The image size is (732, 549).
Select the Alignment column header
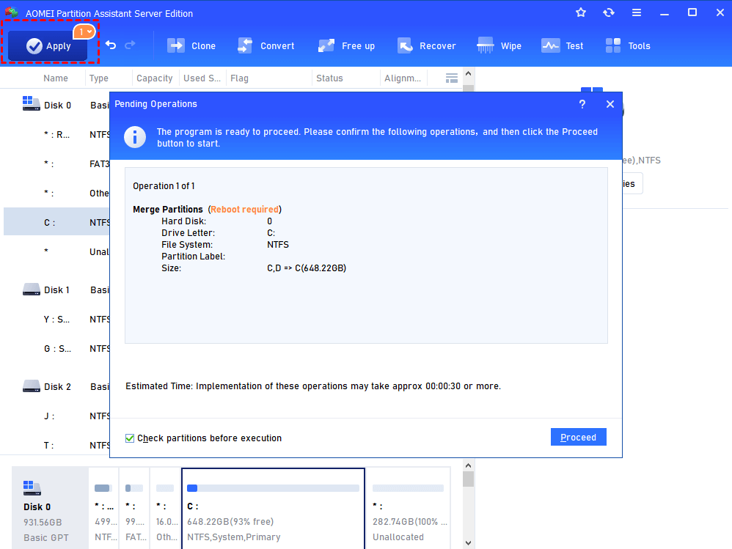click(x=403, y=78)
